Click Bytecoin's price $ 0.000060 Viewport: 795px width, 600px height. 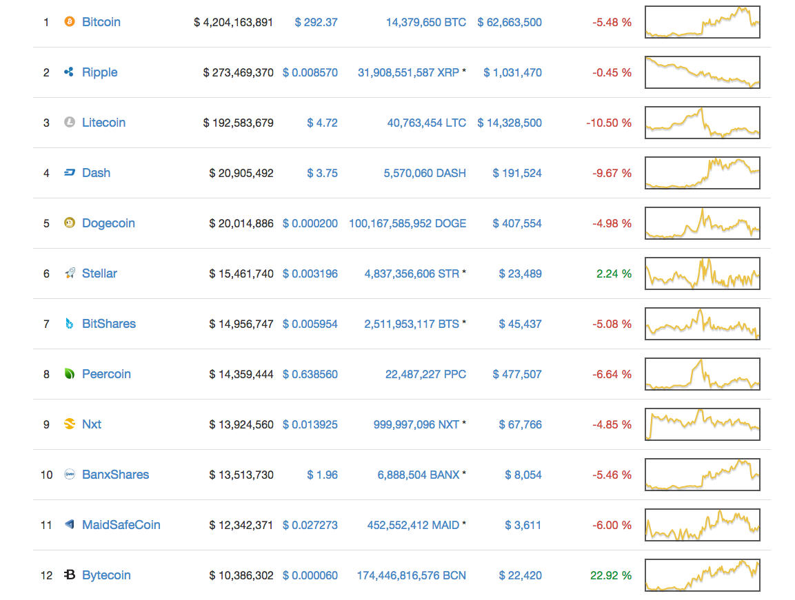[310, 575]
